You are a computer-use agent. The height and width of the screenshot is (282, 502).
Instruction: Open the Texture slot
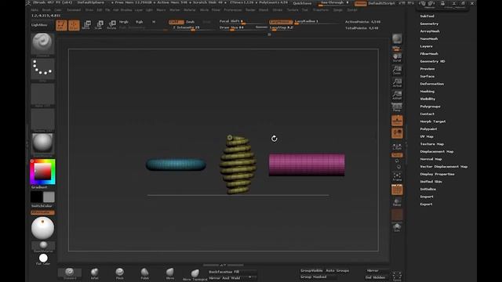tap(42, 120)
